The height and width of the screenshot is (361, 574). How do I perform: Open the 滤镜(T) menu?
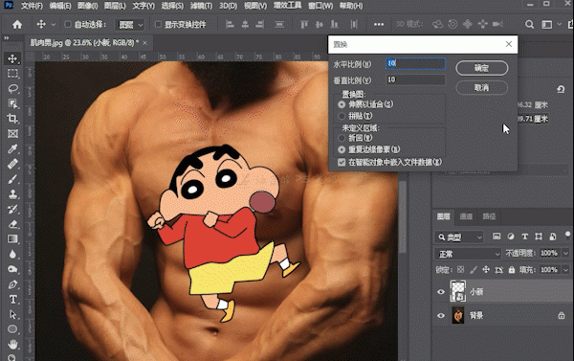pos(201,7)
